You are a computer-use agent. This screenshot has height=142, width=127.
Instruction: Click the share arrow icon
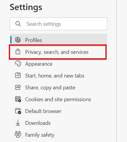pos(18,87)
